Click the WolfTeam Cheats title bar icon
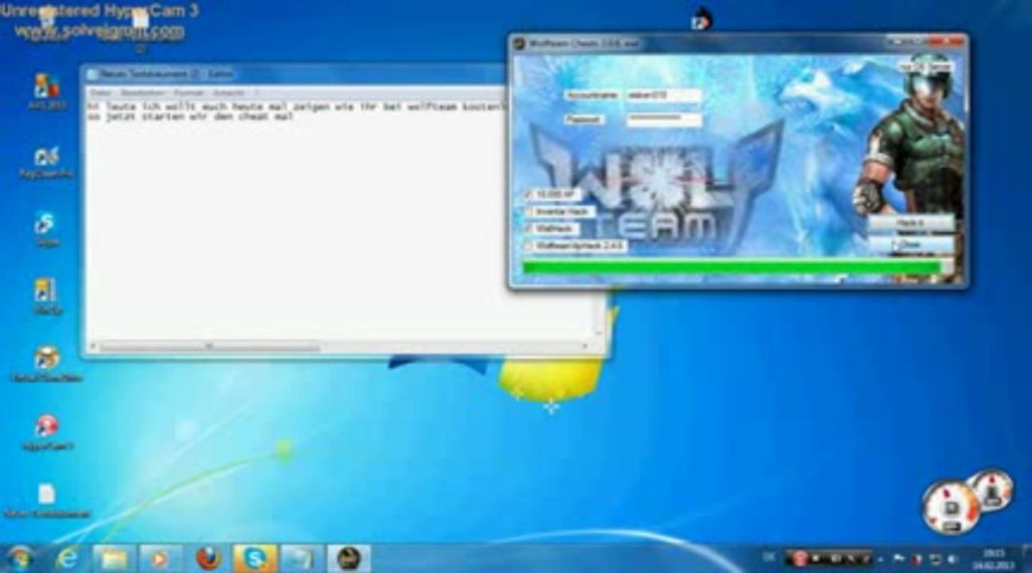 tap(519, 44)
